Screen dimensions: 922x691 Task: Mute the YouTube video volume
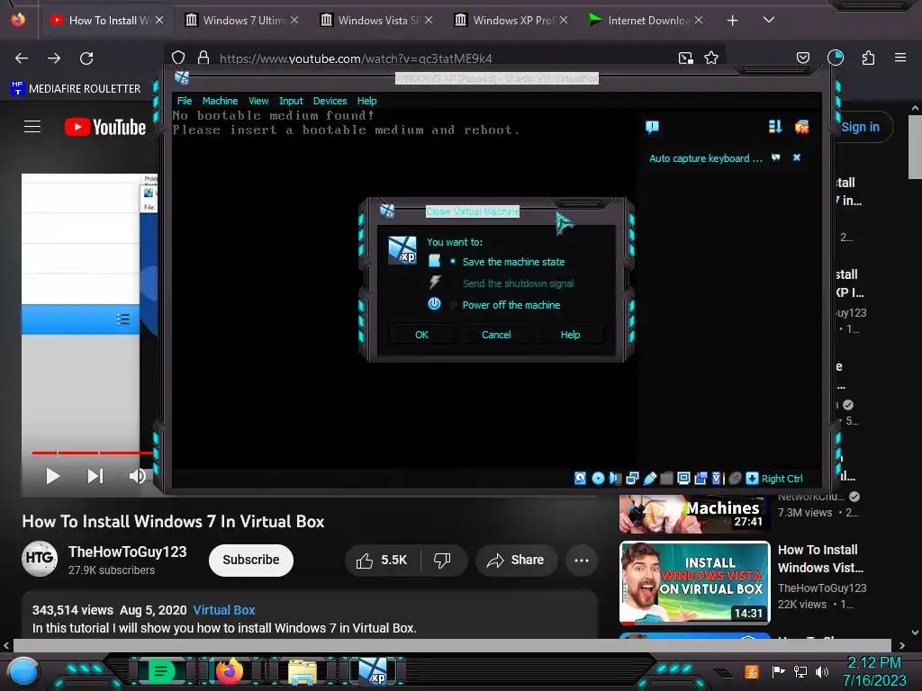[137, 475]
